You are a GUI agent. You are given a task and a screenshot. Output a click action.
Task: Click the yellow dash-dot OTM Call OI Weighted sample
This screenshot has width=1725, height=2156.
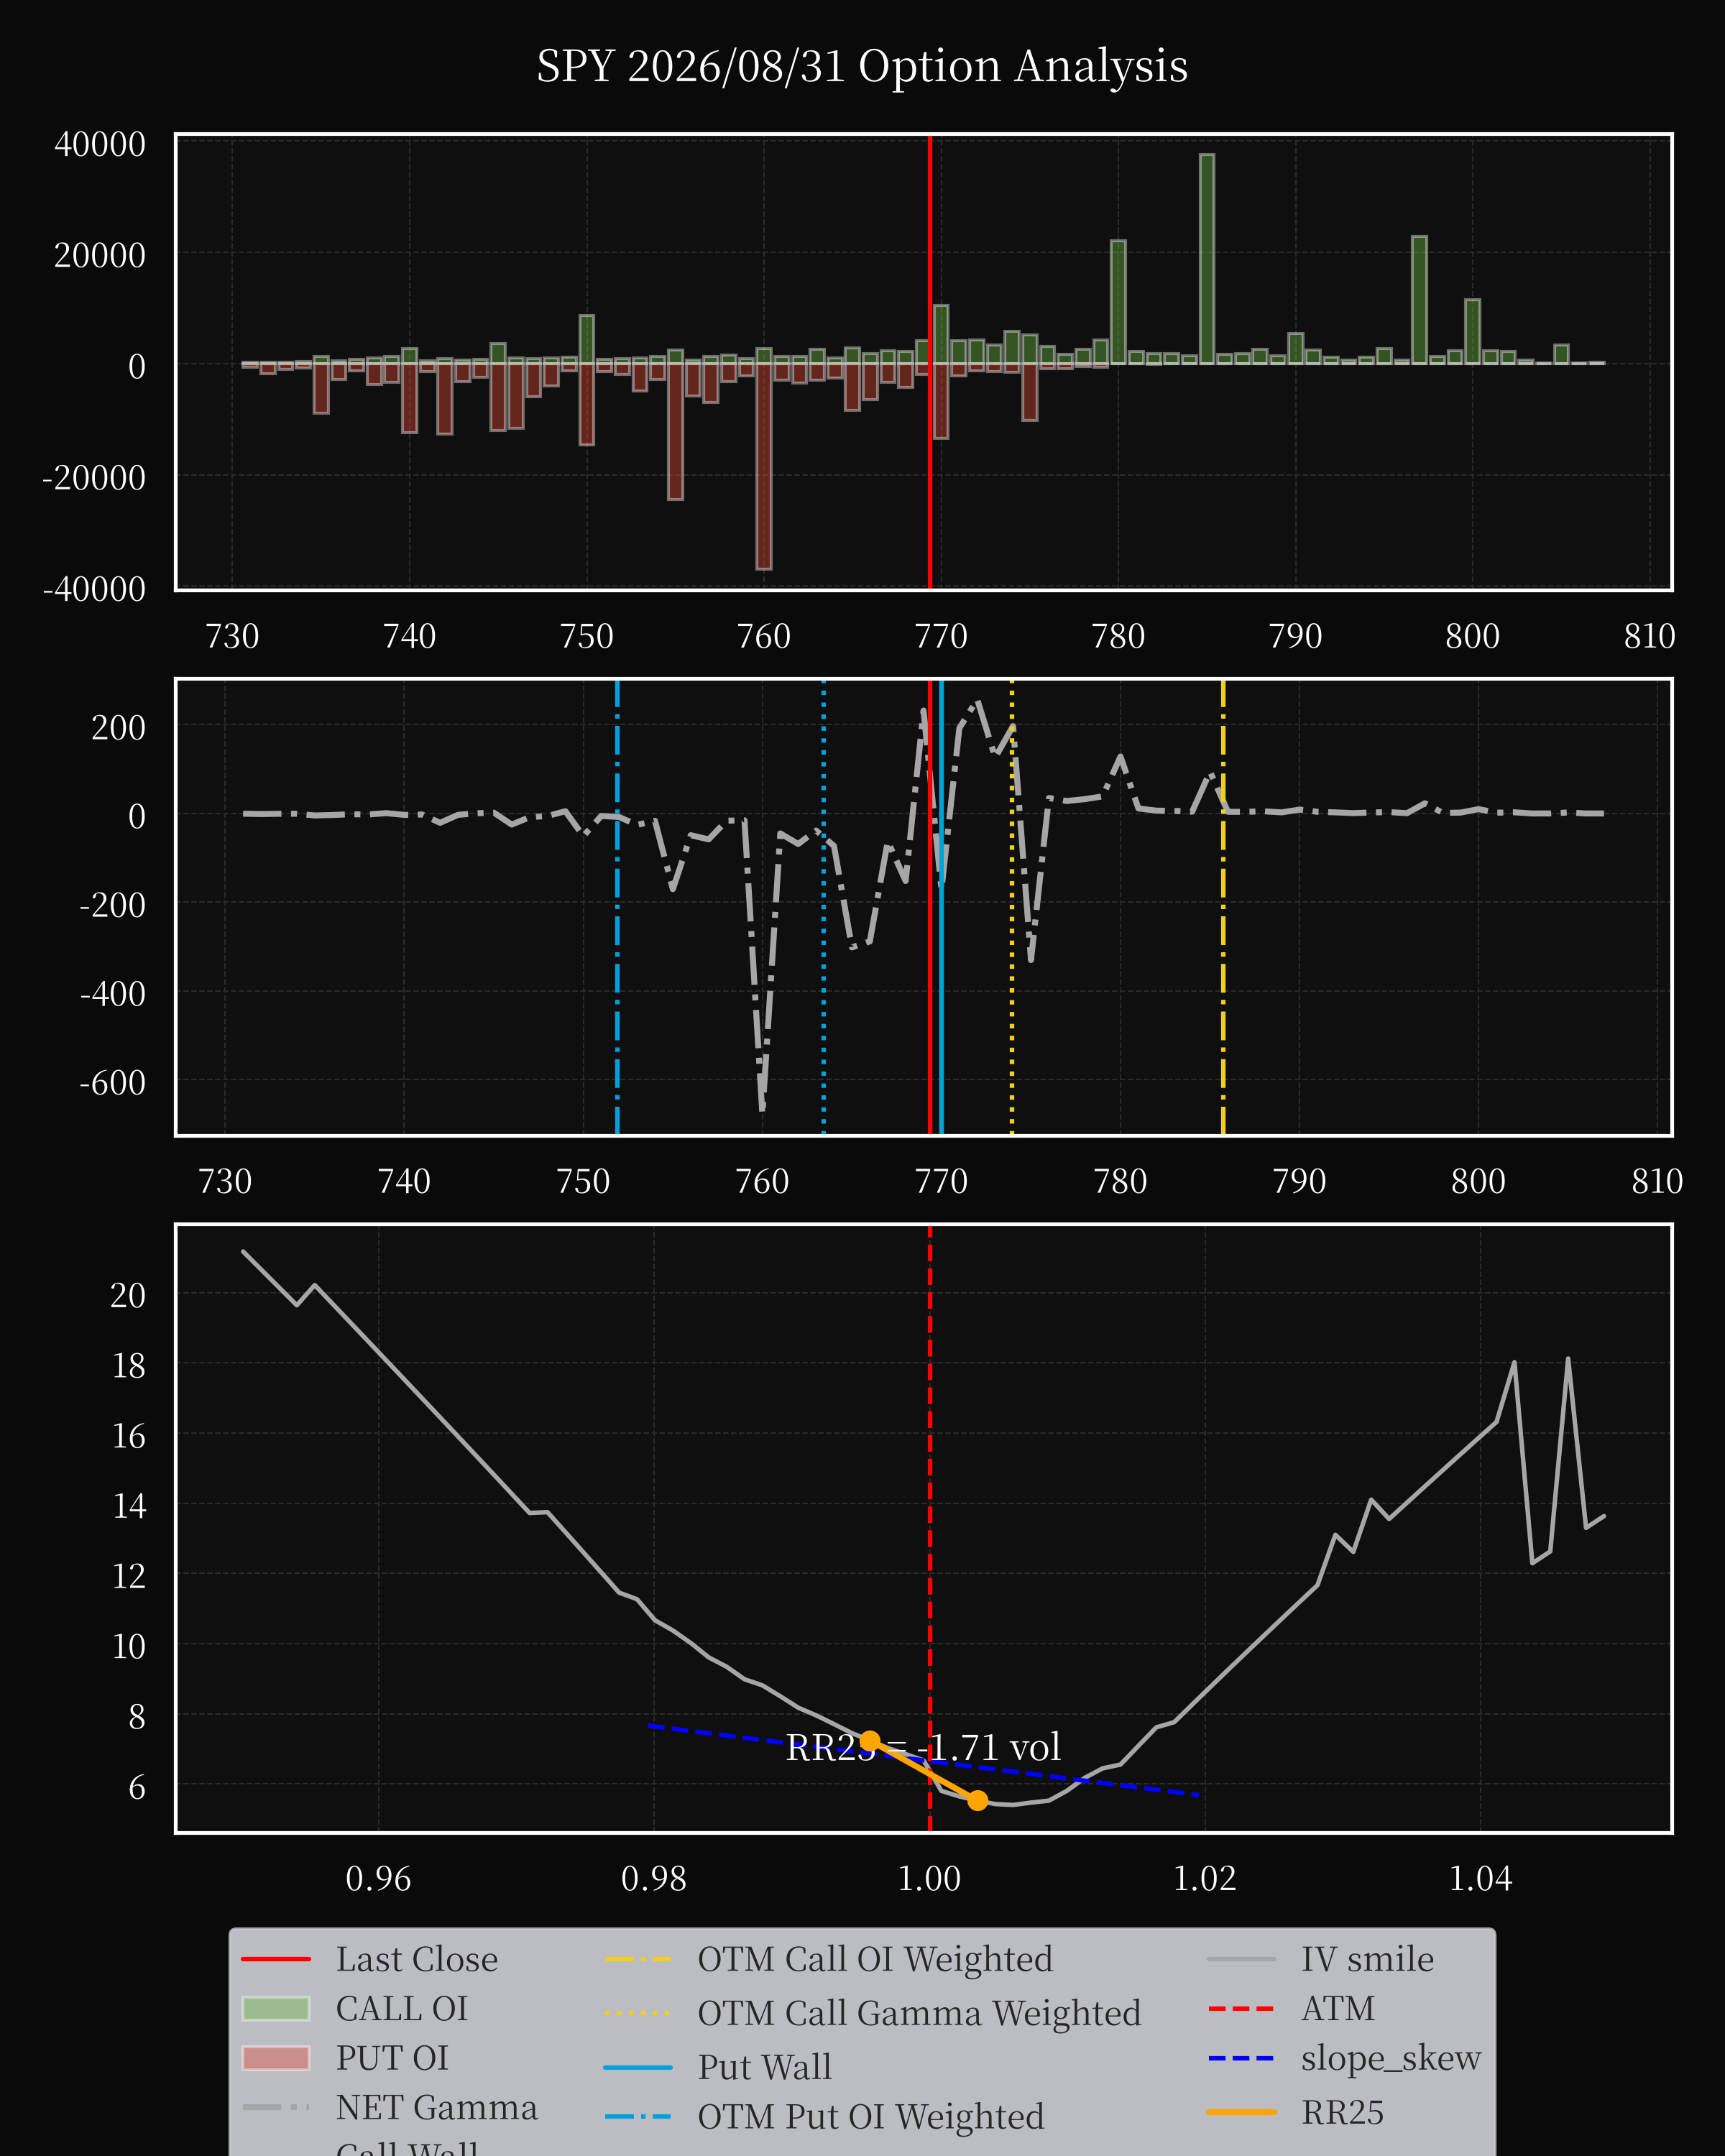click(638, 1959)
